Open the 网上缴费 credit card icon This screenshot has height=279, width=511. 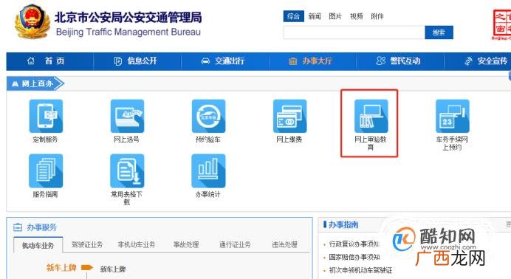(x=289, y=116)
